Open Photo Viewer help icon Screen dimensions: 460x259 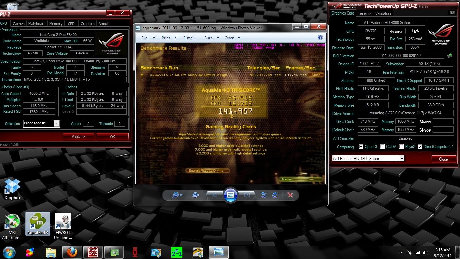pos(320,37)
